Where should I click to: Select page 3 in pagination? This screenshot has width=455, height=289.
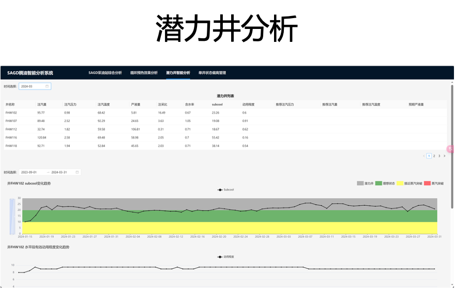tap(439, 156)
